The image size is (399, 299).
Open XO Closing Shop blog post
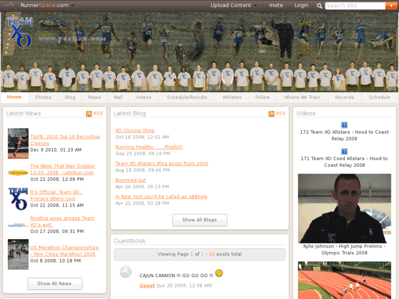point(135,130)
